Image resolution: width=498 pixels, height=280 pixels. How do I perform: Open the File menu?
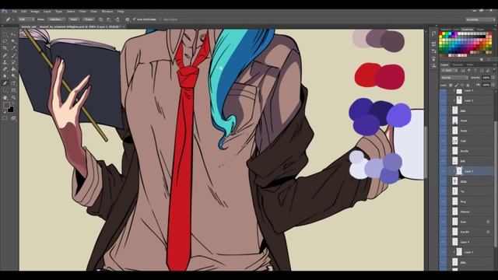tap(14, 12)
